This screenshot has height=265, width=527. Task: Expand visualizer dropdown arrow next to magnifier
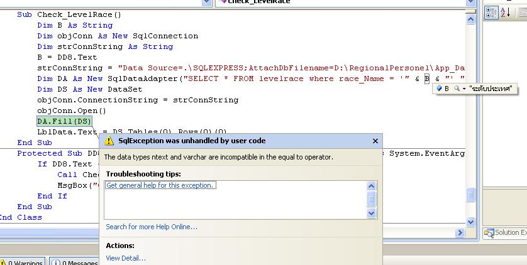pyautogui.click(x=464, y=89)
